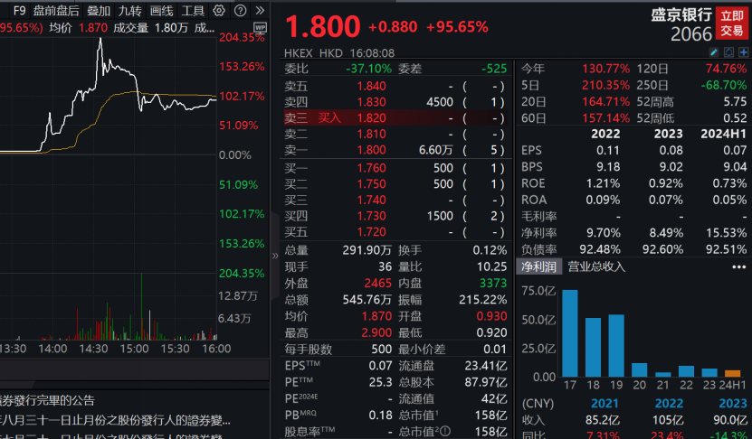Image resolution: width=752 pixels, height=439 pixels.
Task: Select the 买四 price 1.730
Action: 371,216
